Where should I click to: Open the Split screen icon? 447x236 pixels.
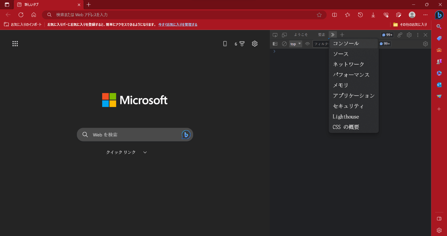click(x=335, y=15)
